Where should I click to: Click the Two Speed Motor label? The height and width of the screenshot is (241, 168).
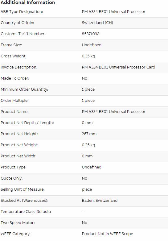[18, 223]
